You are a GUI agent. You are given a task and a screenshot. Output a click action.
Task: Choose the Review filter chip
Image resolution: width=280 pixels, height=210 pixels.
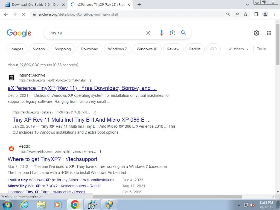173,49
